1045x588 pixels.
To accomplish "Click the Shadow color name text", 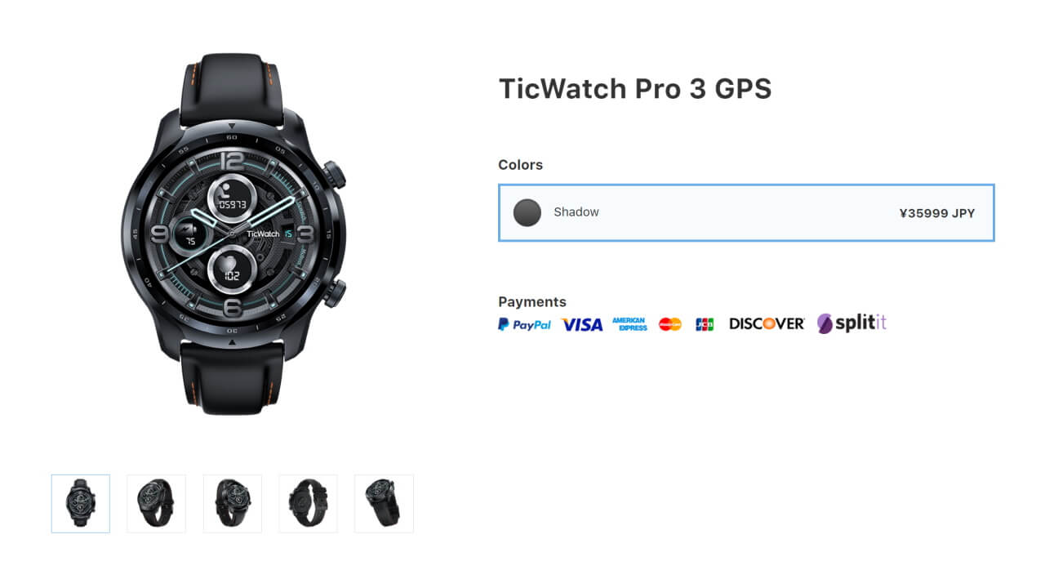I will [x=576, y=212].
